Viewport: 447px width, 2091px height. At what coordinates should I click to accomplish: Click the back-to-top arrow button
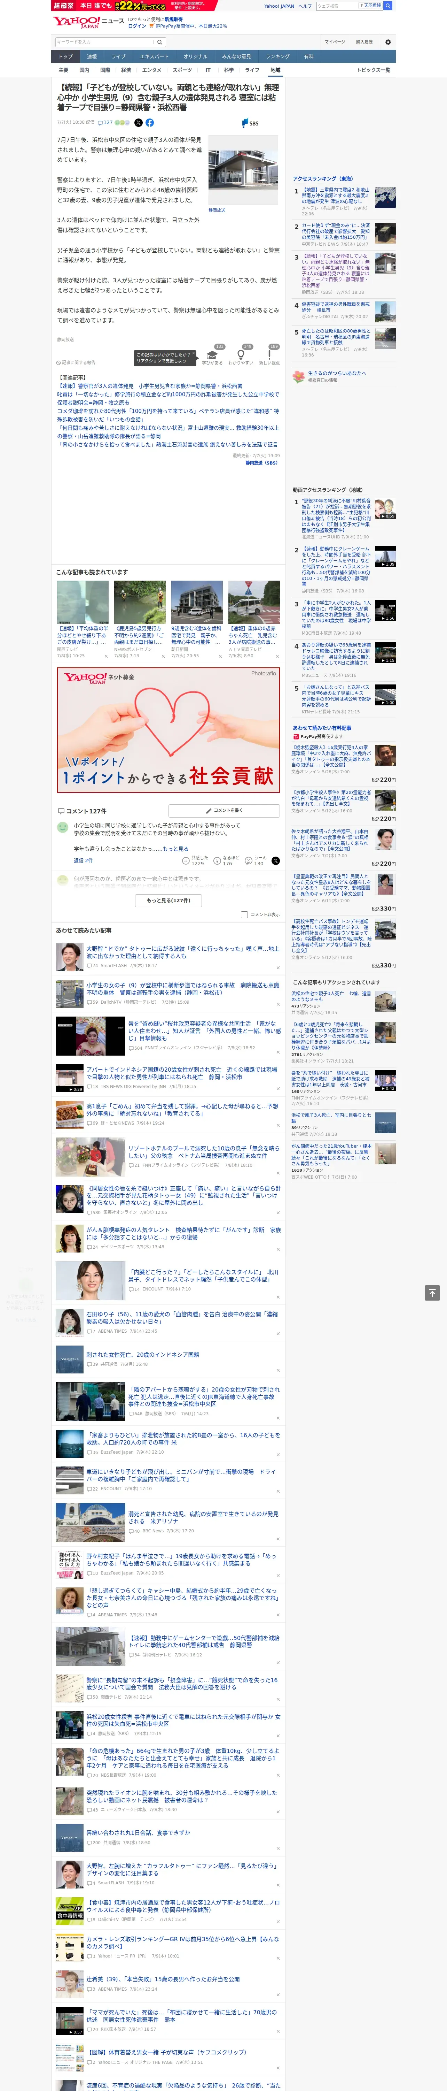[x=432, y=1293]
